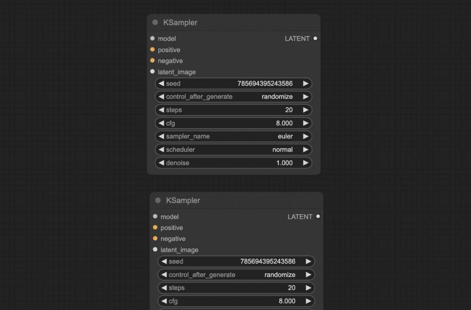Decrease the top node's steps with left arrow
The height and width of the screenshot is (310, 471).
tap(161, 110)
